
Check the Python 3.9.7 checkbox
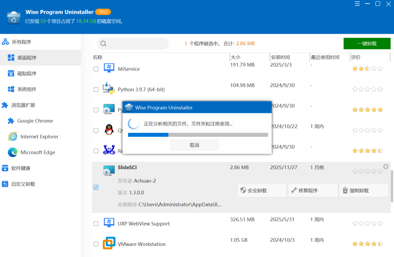point(95,89)
